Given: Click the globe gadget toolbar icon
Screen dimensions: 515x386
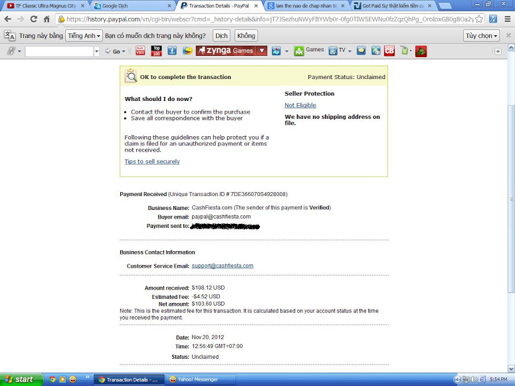Looking at the screenshot, I should coord(375,51).
